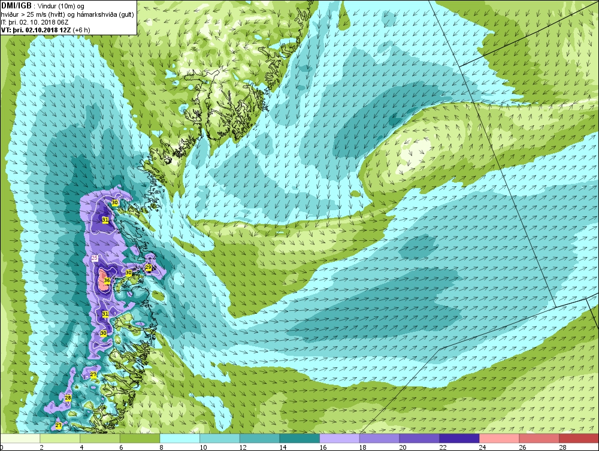Click the 'IT: þri. 02. 10. 2018 06Z' line
Image resolution: width=599 pixels, height=451 pixels.
coord(35,22)
